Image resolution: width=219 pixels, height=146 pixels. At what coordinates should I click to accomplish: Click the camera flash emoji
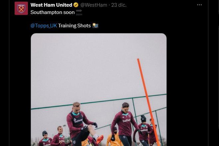pyautogui.click(x=95, y=26)
